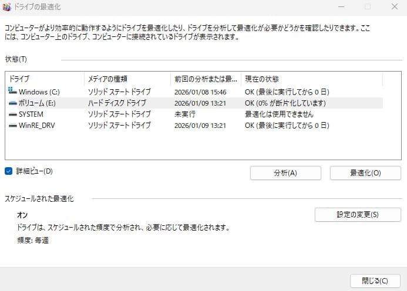The width and height of the screenshot is (407, 291).
Task: Close the window with the X button
Action: pos(395,6)
